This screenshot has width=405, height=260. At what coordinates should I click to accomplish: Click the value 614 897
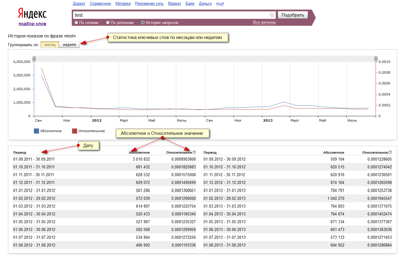click(x=143, y=206)
